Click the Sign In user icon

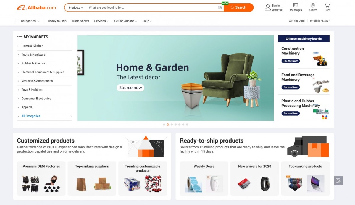[268, 7]
